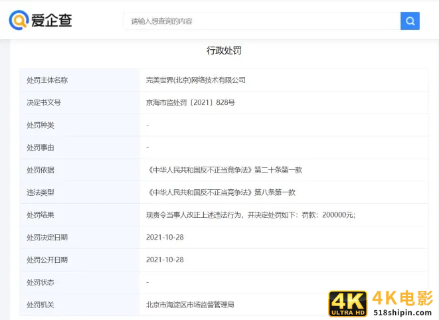
Task: Select 京海市监处罚〔2021〕828号 value
Action: 191,103
